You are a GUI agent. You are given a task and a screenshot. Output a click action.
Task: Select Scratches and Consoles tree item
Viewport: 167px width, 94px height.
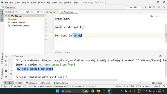coord(20,26)
